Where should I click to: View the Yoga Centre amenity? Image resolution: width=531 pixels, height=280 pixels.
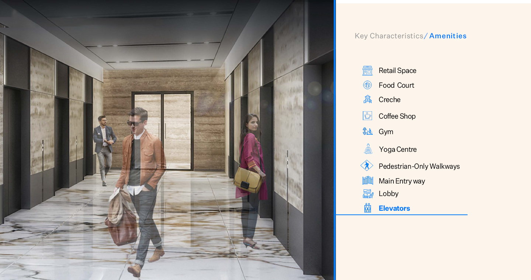pyautogui.click(x=398, y=149)
